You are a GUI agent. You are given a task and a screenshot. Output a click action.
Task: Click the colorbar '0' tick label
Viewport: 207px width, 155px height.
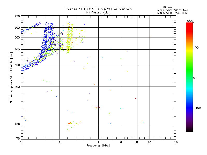coord(194,78)
